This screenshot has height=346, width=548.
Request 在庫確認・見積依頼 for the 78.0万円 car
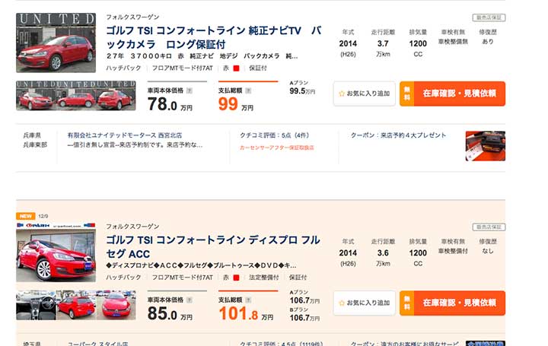pyautogui.click(x=452, y=94)
